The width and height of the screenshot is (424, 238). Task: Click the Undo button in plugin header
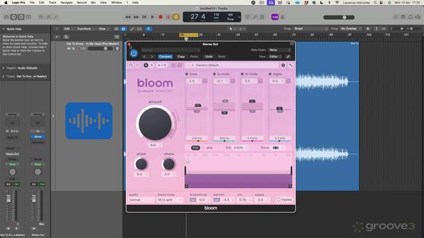click(x=209, y=57)
